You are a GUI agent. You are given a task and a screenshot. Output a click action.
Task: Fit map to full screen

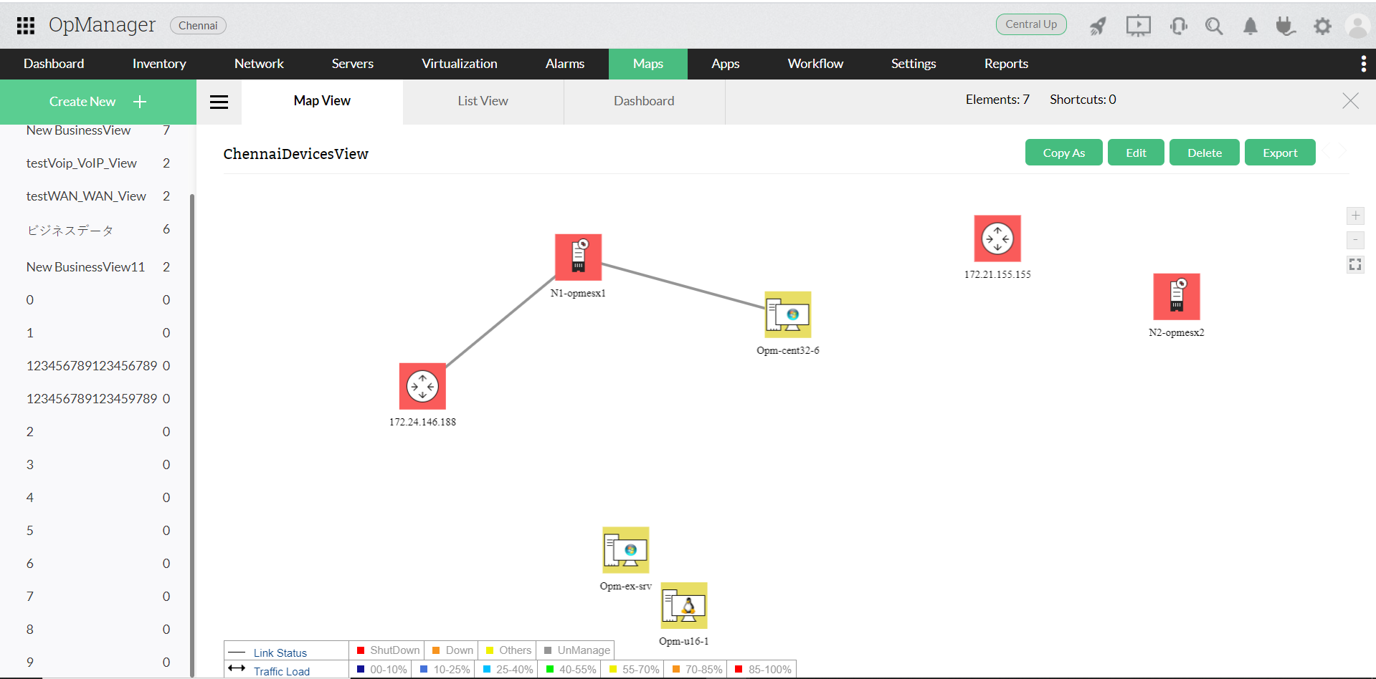pos(1355,265)
